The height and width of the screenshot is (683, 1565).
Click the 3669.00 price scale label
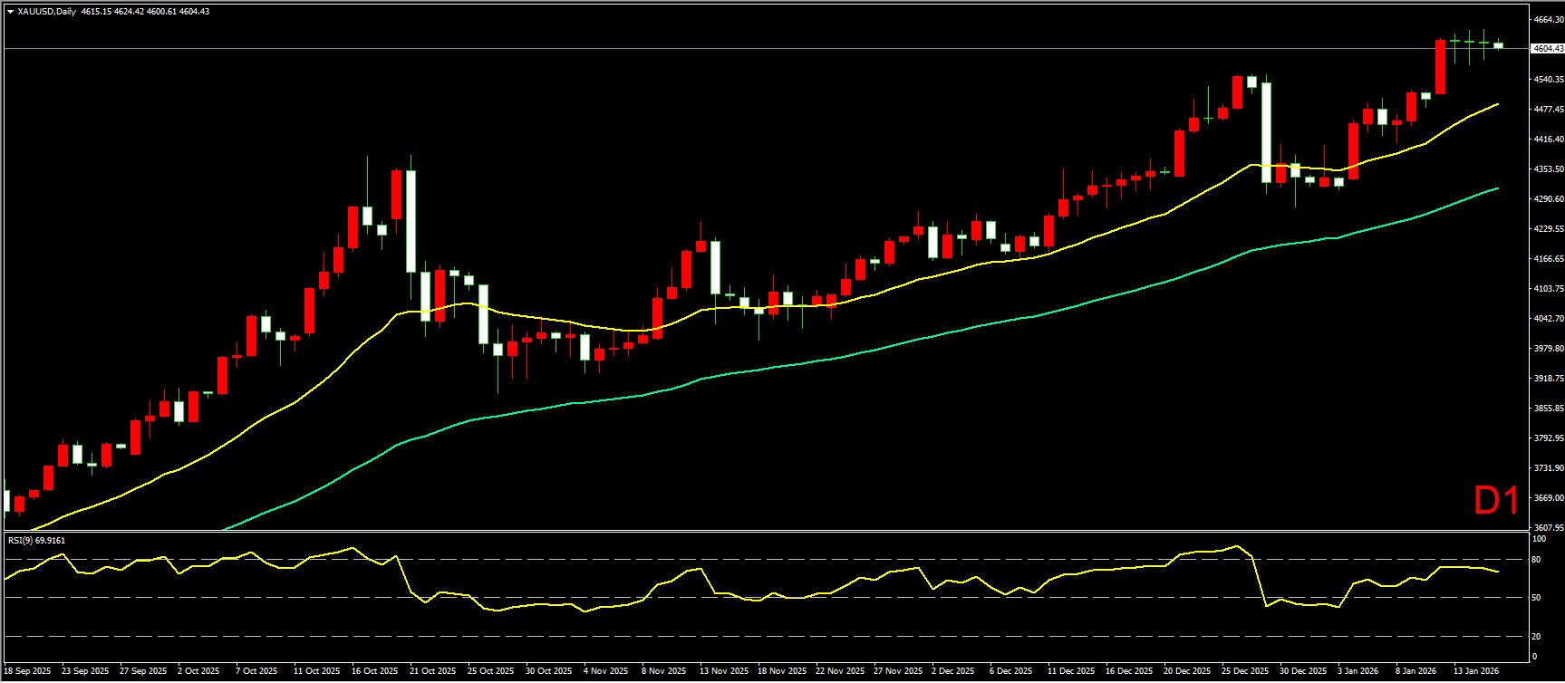click(1547, 497)
